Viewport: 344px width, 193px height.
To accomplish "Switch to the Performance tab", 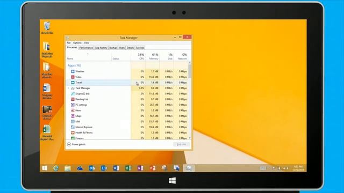I will tap(86, 48).
